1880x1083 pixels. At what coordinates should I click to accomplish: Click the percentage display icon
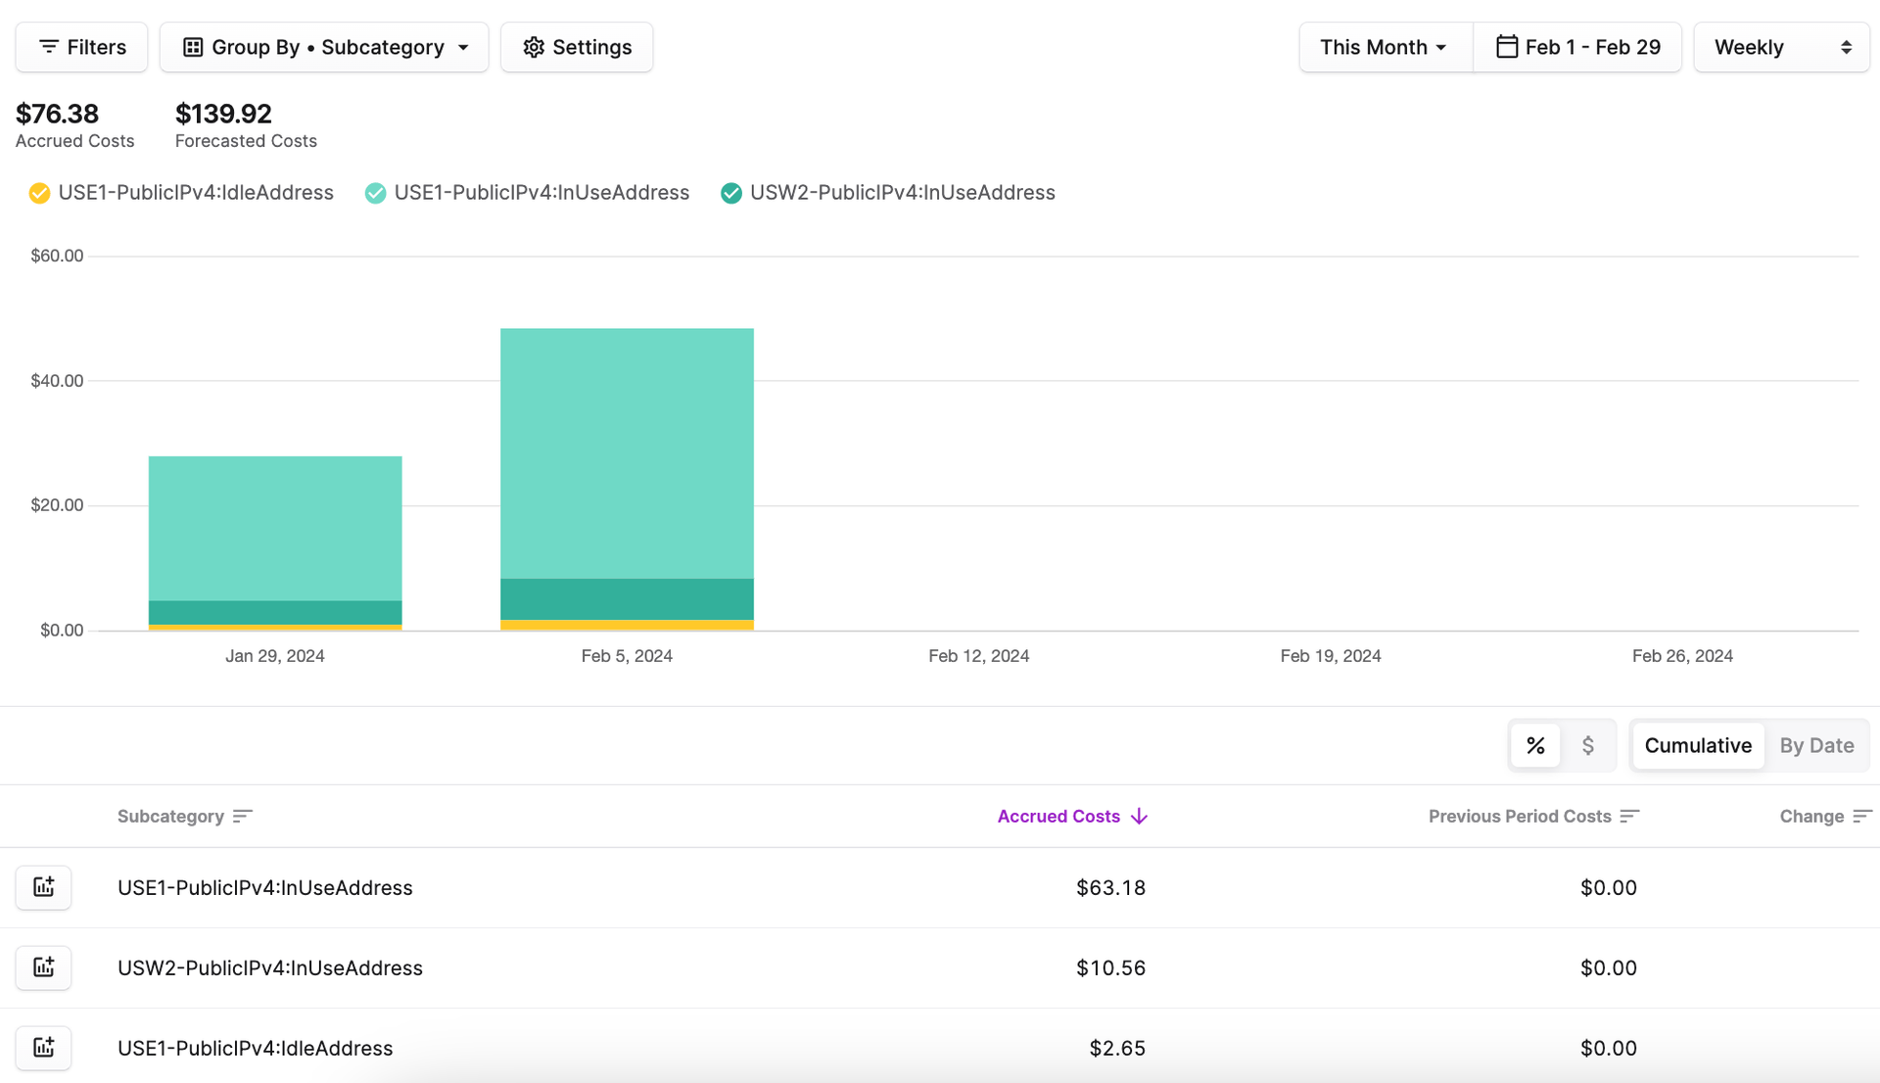click(x=1535, y=745)
